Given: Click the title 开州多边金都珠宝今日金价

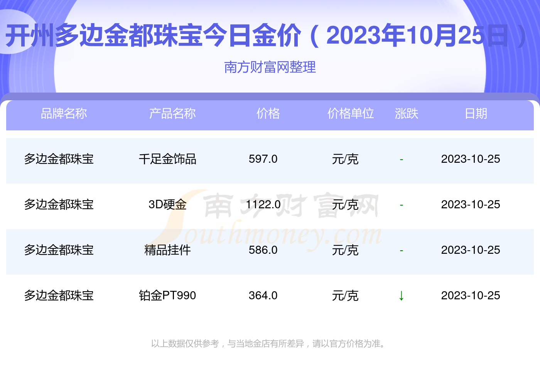Looking at the screenshot, I should coord(153,36).
